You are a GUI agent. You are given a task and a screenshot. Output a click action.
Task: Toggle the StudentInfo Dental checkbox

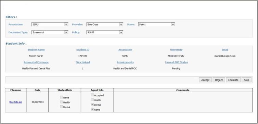pos(61,107)
